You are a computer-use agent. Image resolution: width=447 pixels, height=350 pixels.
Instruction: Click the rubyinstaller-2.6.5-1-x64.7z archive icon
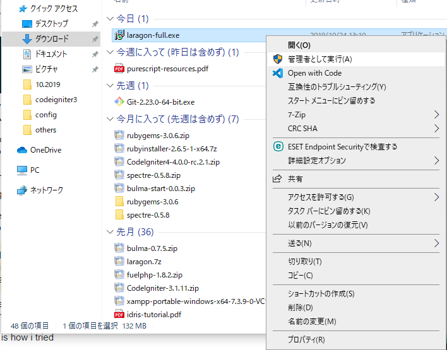pos(119,148)
